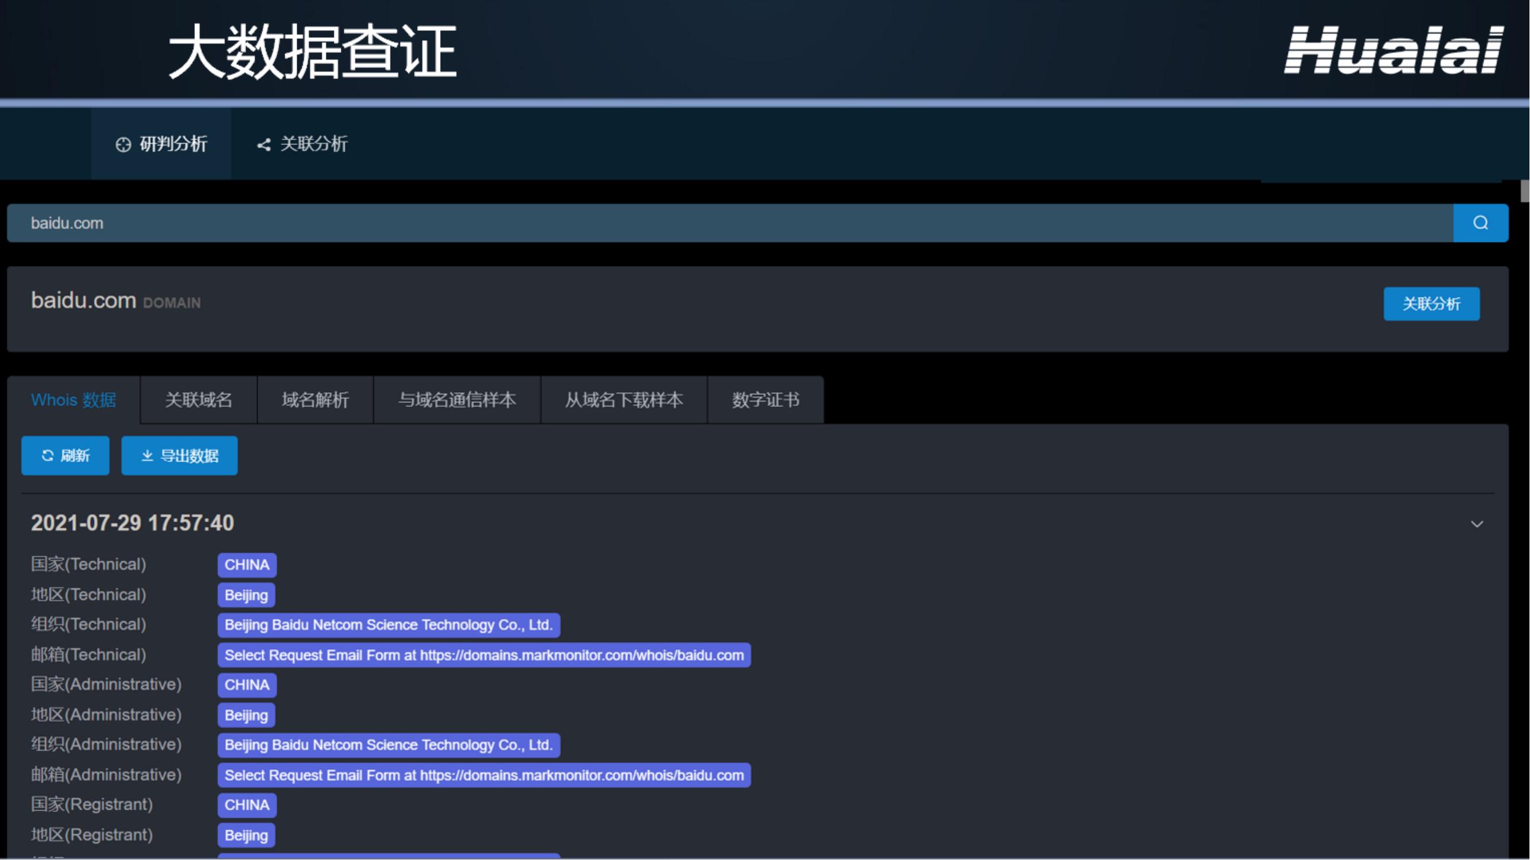Switch to the 关联域名 tab
The width and height of the screenshot is (1530, 860).
198,400
